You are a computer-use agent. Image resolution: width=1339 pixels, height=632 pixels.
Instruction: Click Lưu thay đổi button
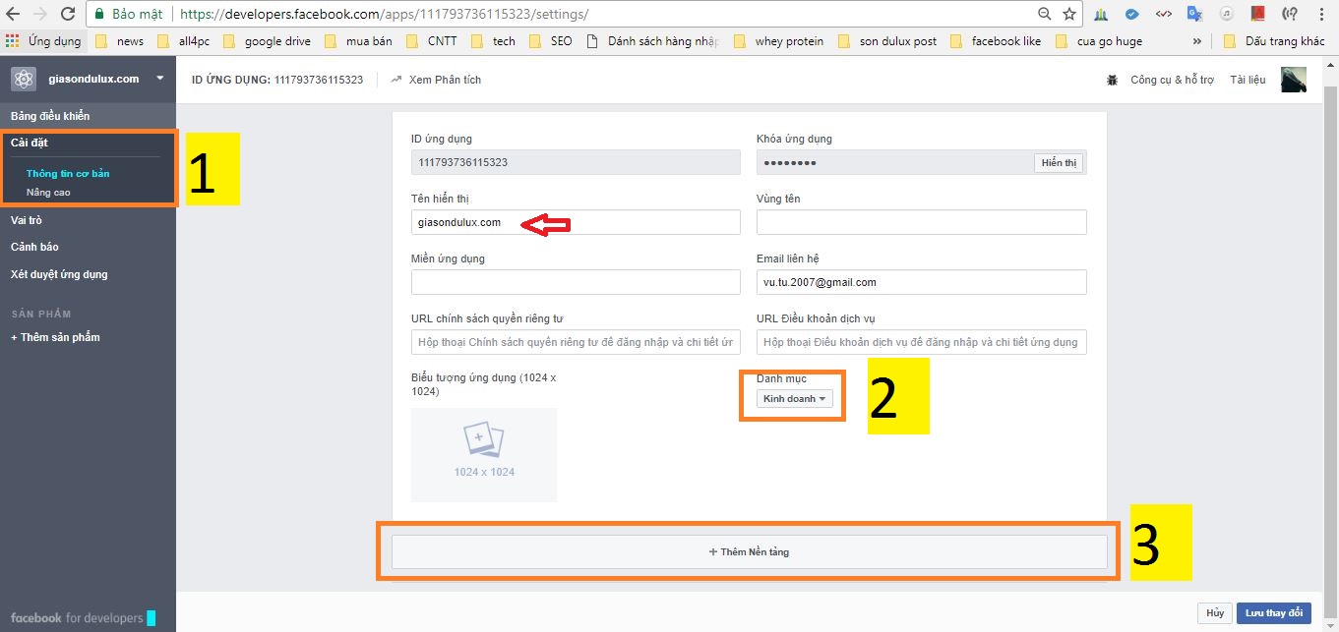point(1273,612)
